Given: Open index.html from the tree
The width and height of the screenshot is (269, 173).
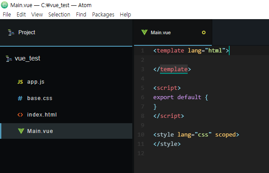Looking at the screenshot, I should 66,115.
